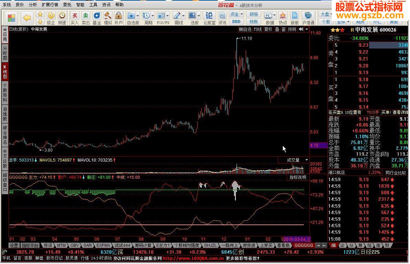Click the 研报 research report button
The image size is (410, 264).
pos(254,14)
